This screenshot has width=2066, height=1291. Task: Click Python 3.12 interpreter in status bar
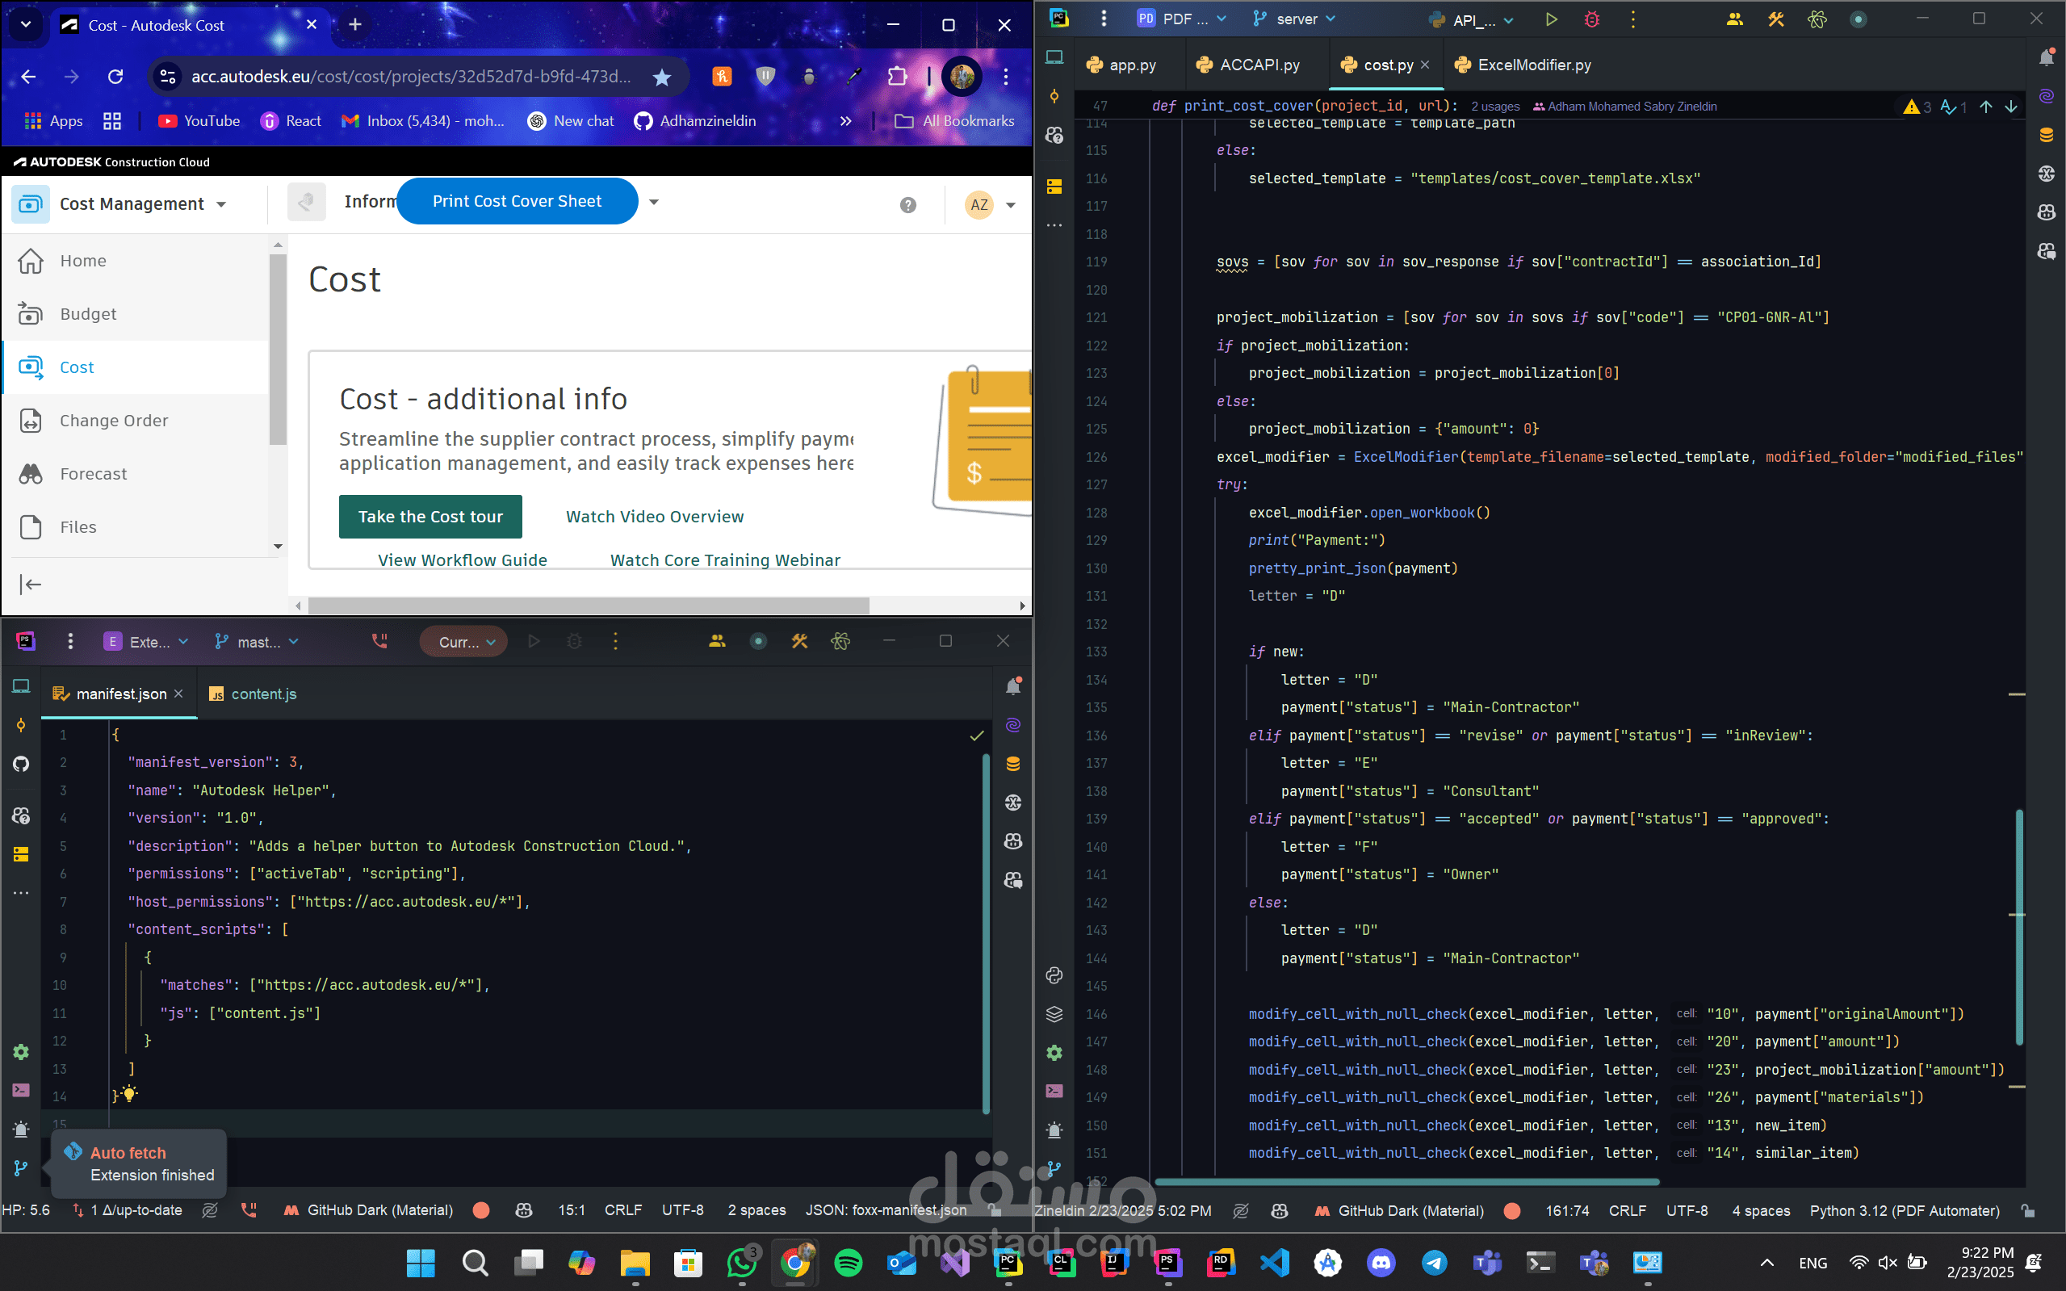(x=1904, y=1211)
